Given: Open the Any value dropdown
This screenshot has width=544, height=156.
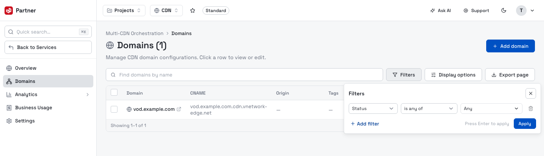Looking at the screenshot, I should 491,109.
